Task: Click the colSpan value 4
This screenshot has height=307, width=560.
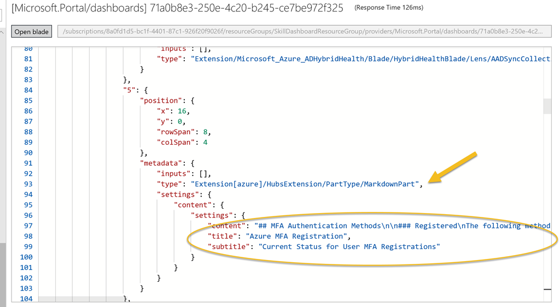Action: pos(206,142)
